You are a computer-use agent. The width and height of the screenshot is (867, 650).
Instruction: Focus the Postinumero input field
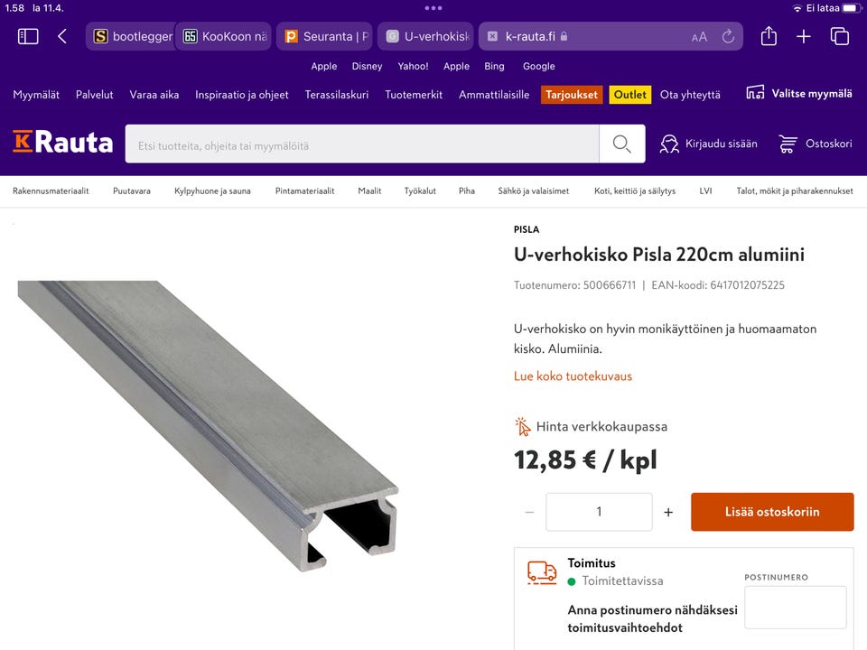point(795,607)
